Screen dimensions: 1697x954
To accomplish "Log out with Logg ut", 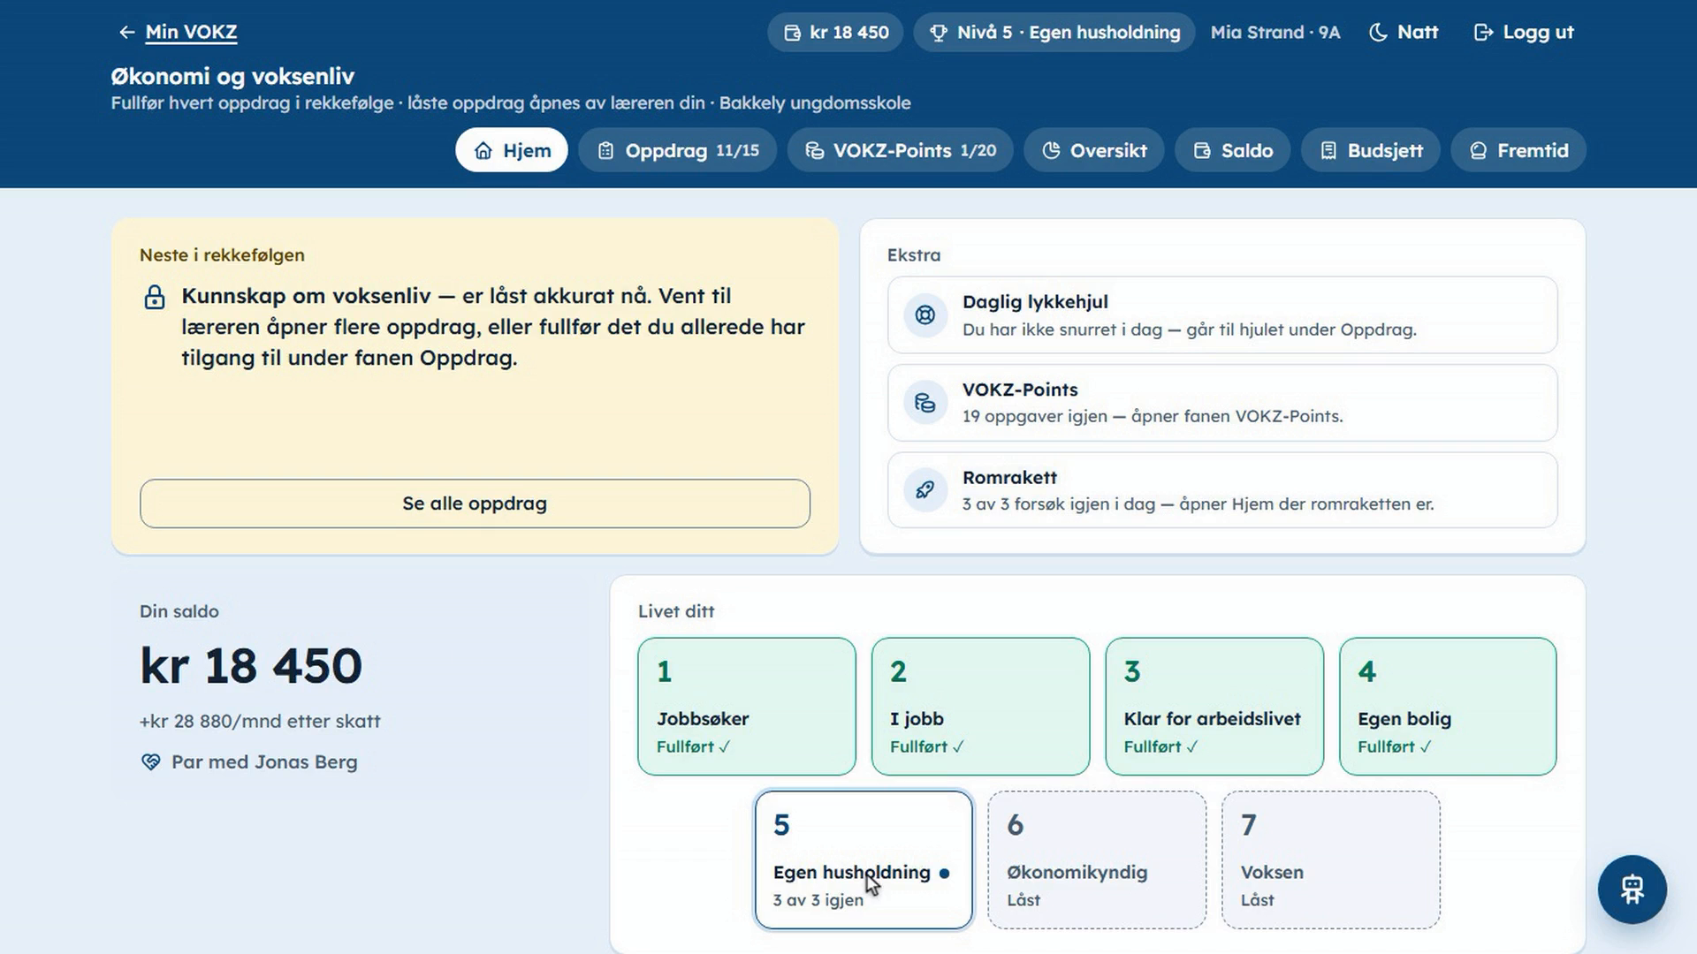I will click(1524, 33).
